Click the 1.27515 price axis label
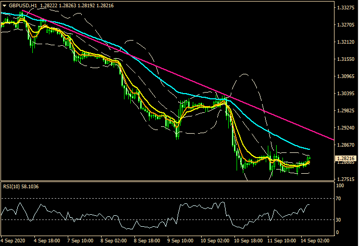This screenshot has width=359, height=246. [344, 179]
